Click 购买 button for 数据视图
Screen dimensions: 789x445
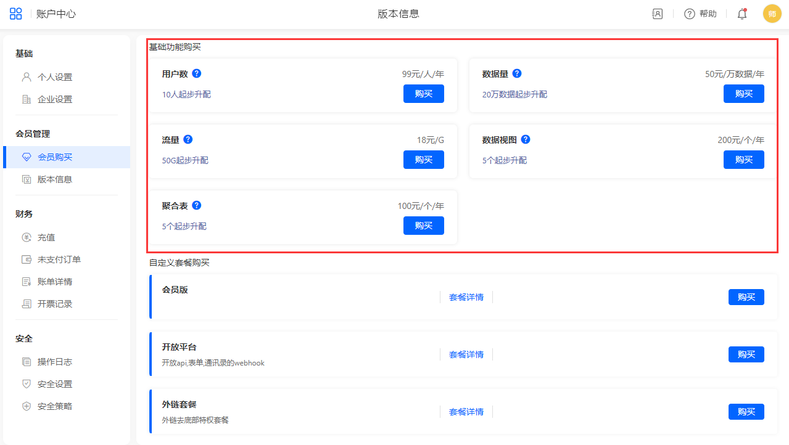[743, 160]
